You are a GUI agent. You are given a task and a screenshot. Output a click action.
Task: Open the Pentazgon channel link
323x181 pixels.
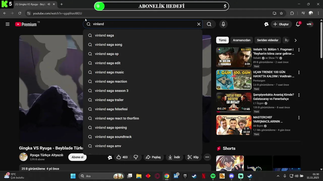[259, 80]
